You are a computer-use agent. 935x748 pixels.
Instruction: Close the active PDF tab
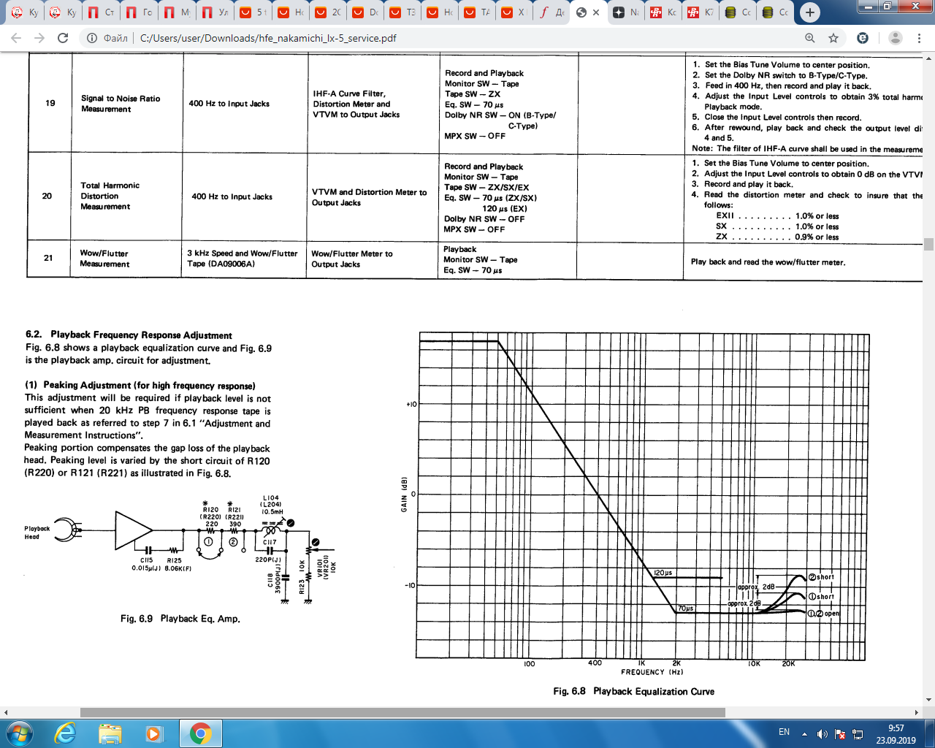click(596, 12)
